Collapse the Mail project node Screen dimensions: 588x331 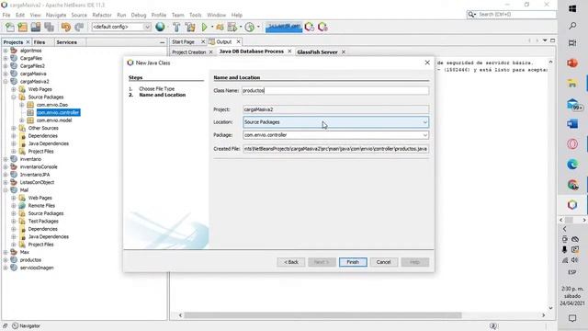(6, 190)
